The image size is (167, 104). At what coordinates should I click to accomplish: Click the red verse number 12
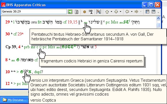(8, 84)
